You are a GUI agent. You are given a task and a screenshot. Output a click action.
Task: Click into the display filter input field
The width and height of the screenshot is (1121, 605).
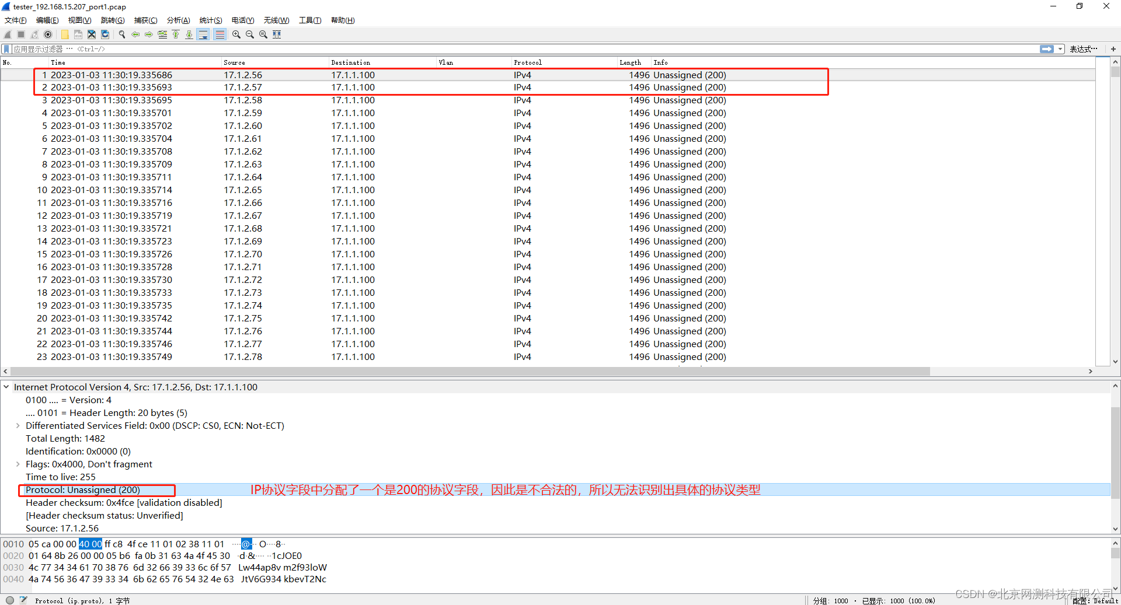click(x=525, y=49)
